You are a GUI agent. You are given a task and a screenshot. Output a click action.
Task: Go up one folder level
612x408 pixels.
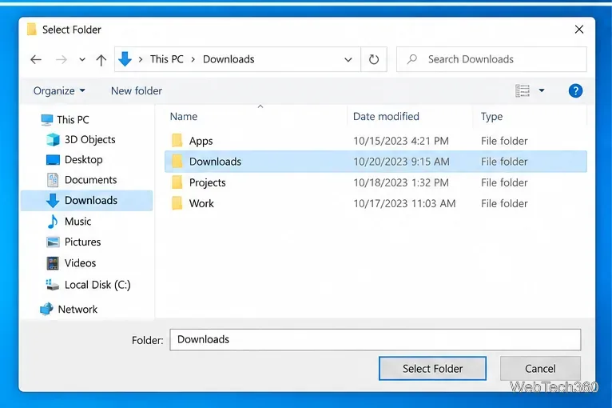(101, 60)
